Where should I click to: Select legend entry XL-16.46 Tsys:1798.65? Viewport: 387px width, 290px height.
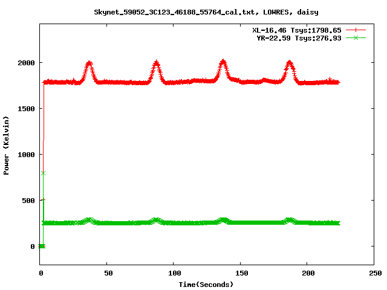pos(297,30)
